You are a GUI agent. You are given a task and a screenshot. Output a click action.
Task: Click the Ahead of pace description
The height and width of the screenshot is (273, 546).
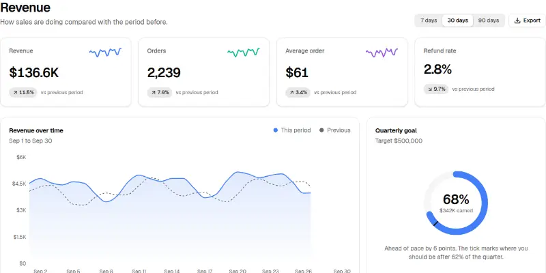(456, 253)
